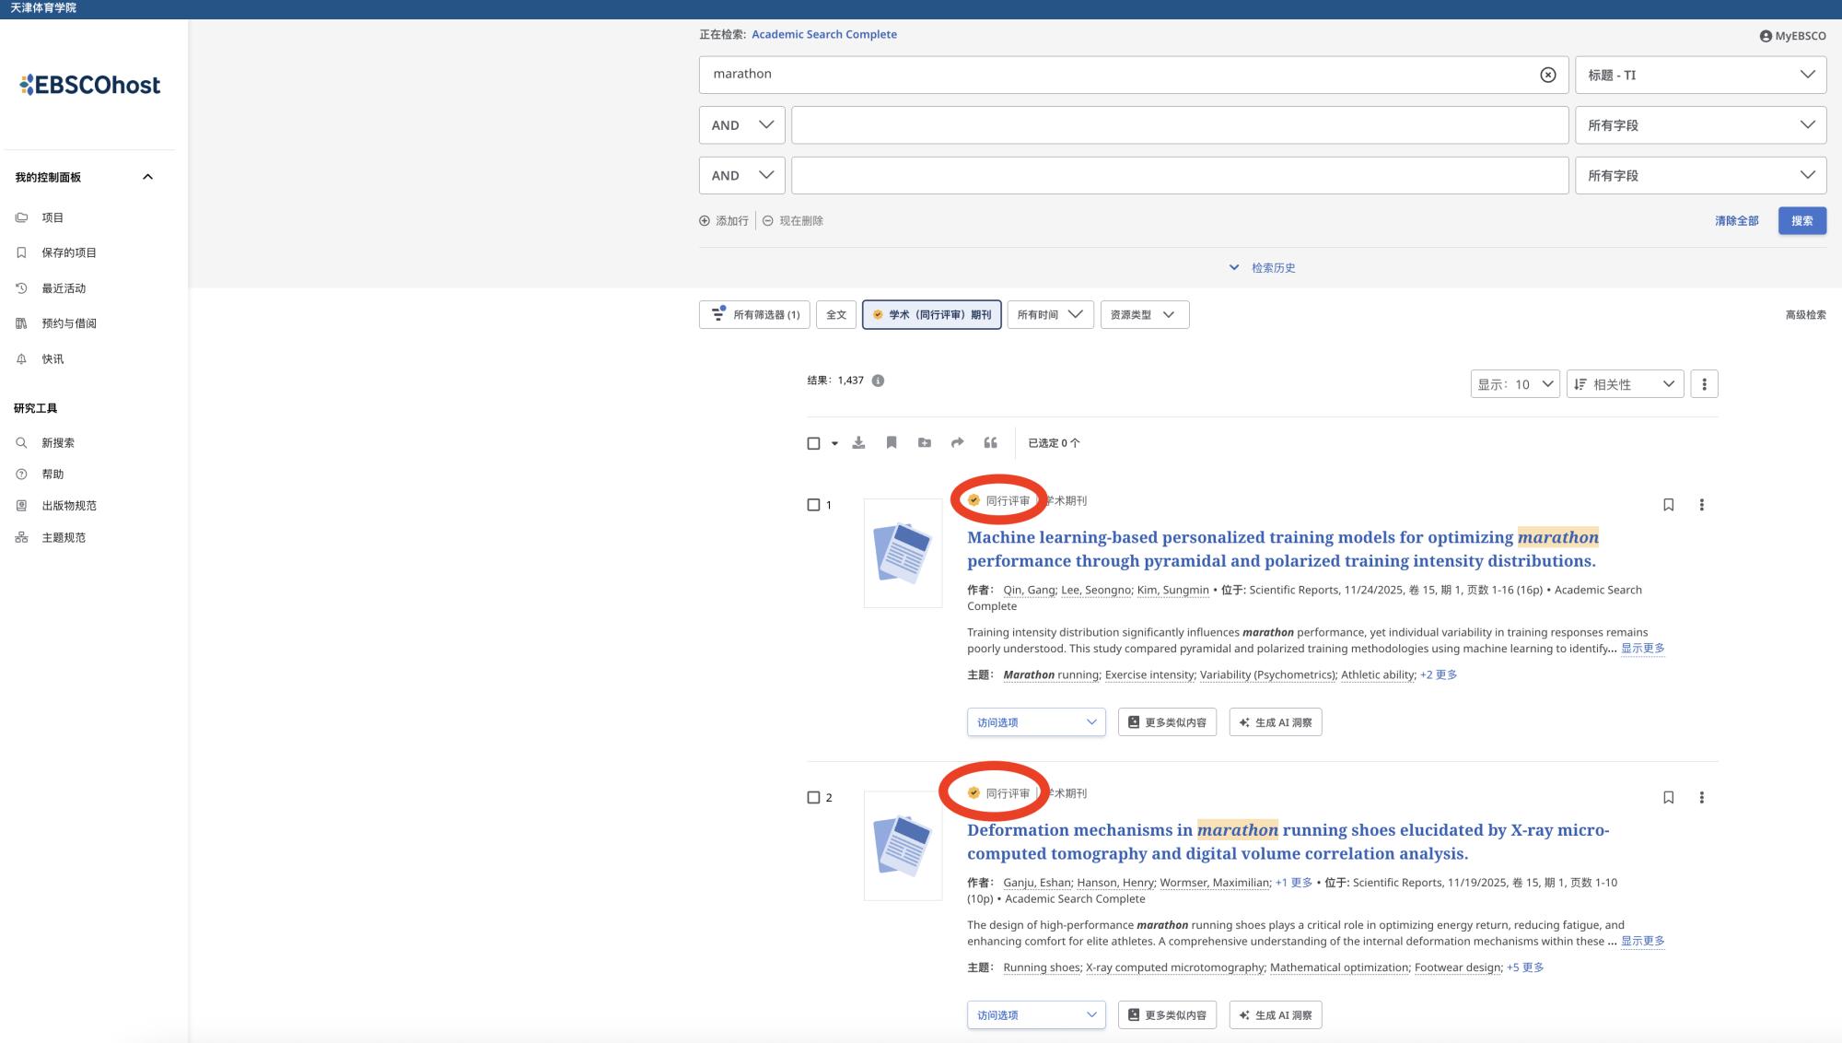Open the MyEBSCO account icon
1842x1043 pixels.
(1765, 36)
